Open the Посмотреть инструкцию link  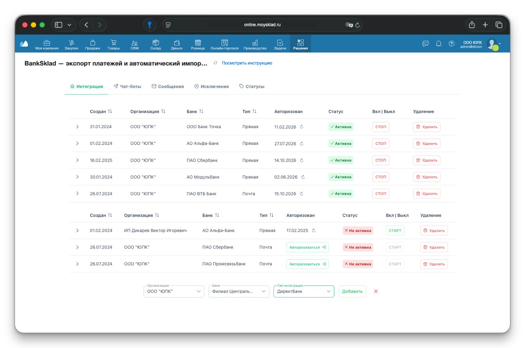click(247, 63)
